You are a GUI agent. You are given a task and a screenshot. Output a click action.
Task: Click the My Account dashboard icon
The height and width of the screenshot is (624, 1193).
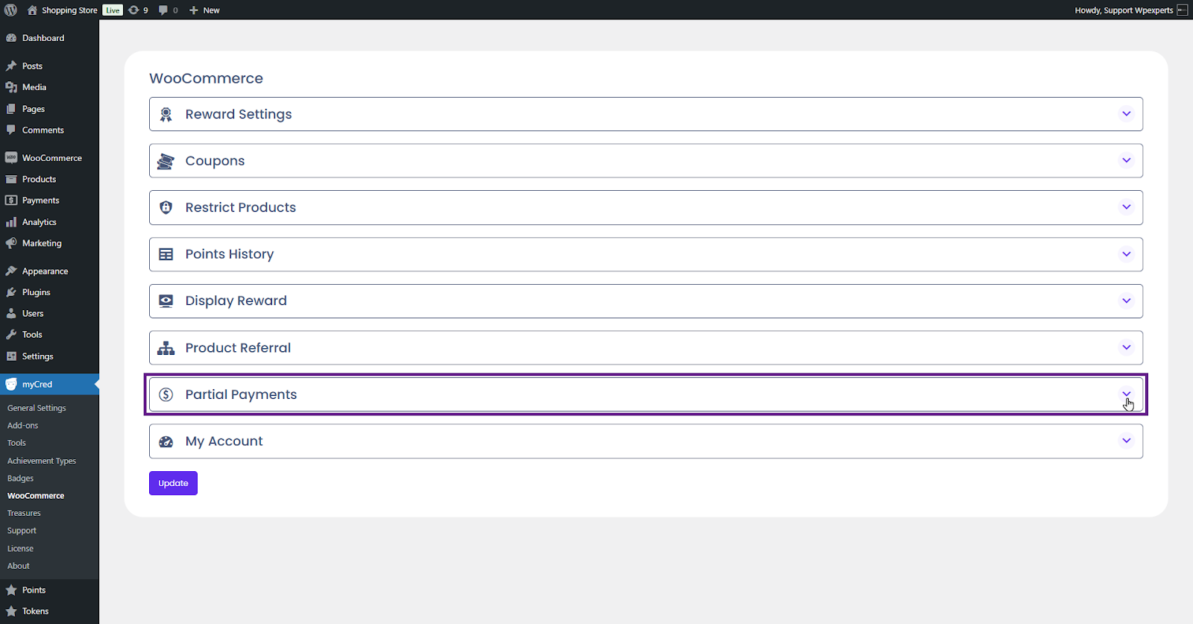166,441
